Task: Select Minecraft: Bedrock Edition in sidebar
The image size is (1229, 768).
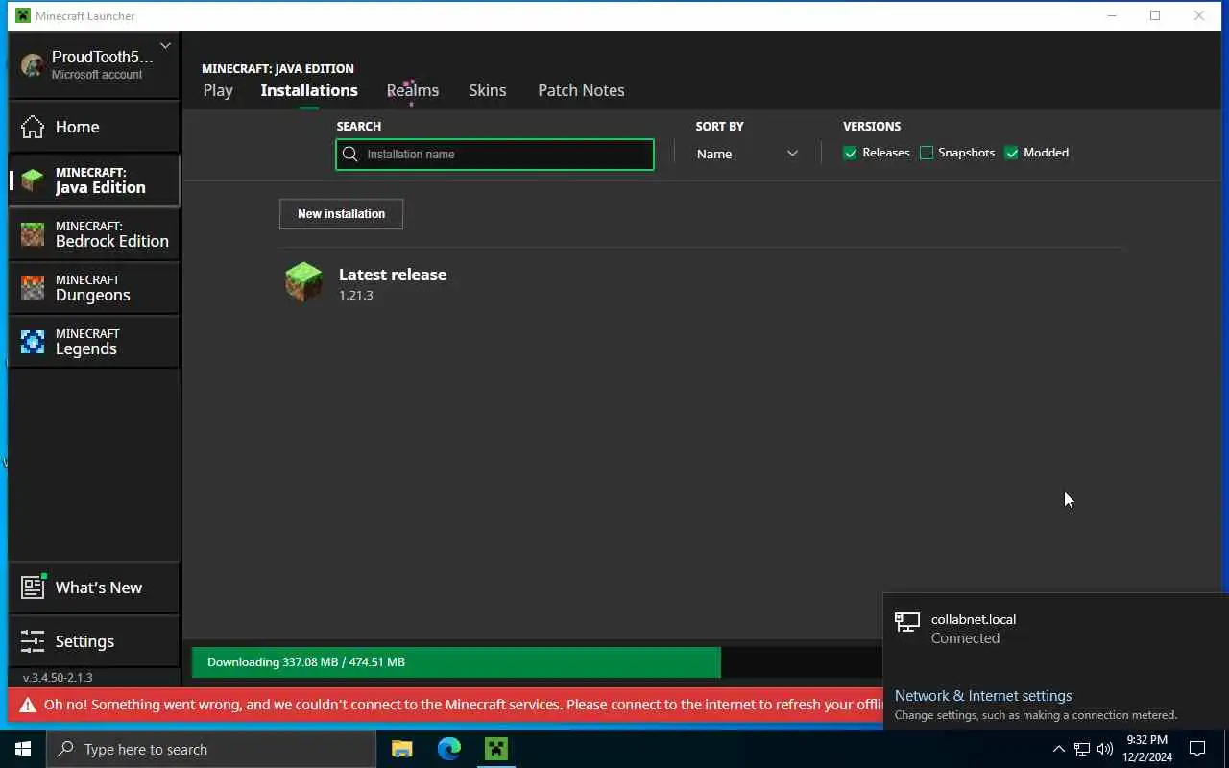Action: 93,234
